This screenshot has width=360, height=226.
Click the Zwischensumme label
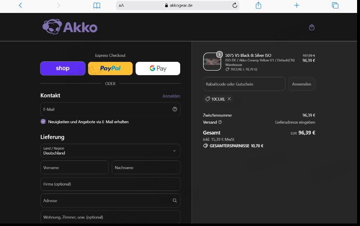tap(217, 115)
